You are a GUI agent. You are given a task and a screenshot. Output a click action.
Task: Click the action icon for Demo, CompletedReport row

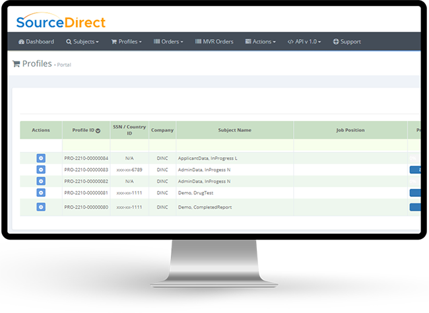click(41, 207)
